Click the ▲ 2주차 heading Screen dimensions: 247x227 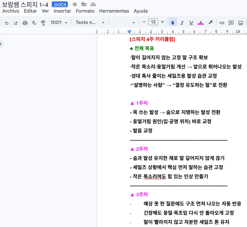coord(139,149)
